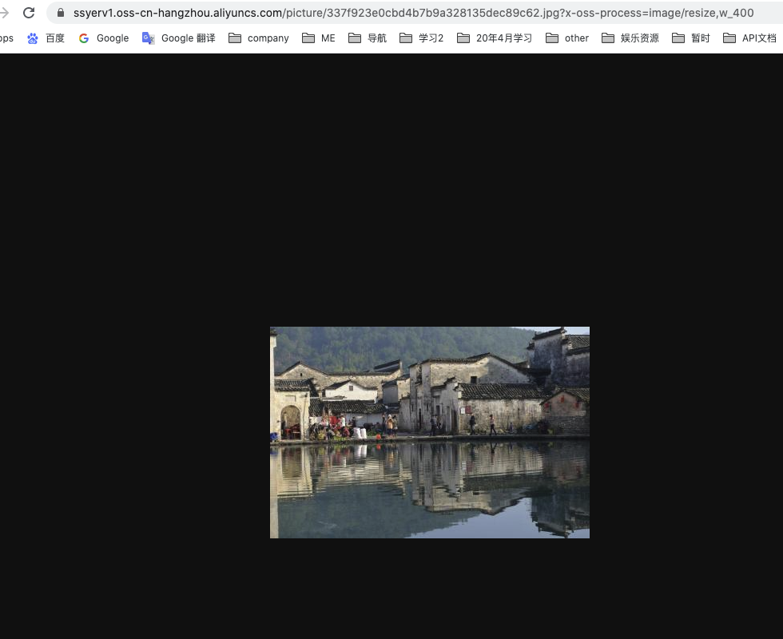This screenshot has height=639, width=783.
Task: Click the API文档 folder icon
Action: (x=727, y=38)
